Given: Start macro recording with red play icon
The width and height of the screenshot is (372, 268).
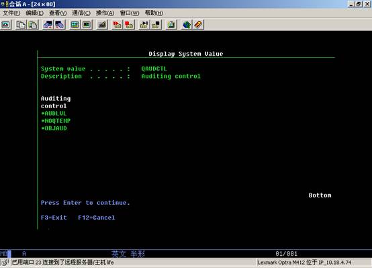Looking at the screenshot, I should pos(118,25).
